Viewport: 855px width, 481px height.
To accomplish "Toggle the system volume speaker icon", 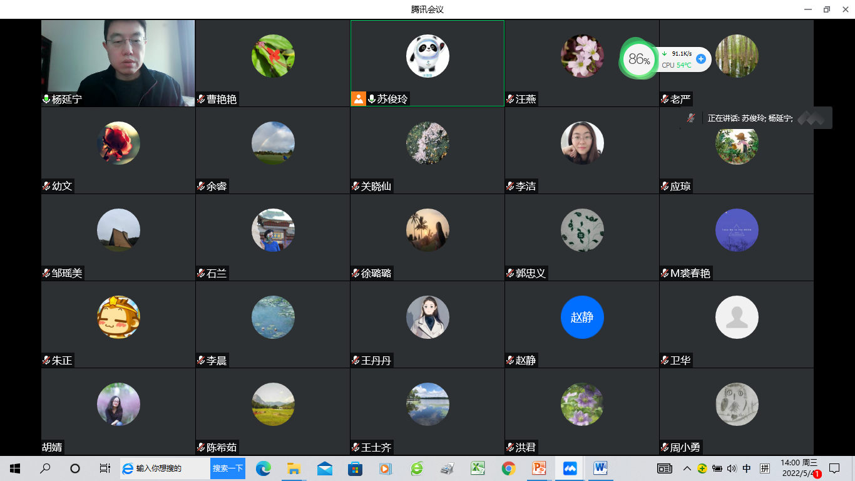I will tap(732, 468).
